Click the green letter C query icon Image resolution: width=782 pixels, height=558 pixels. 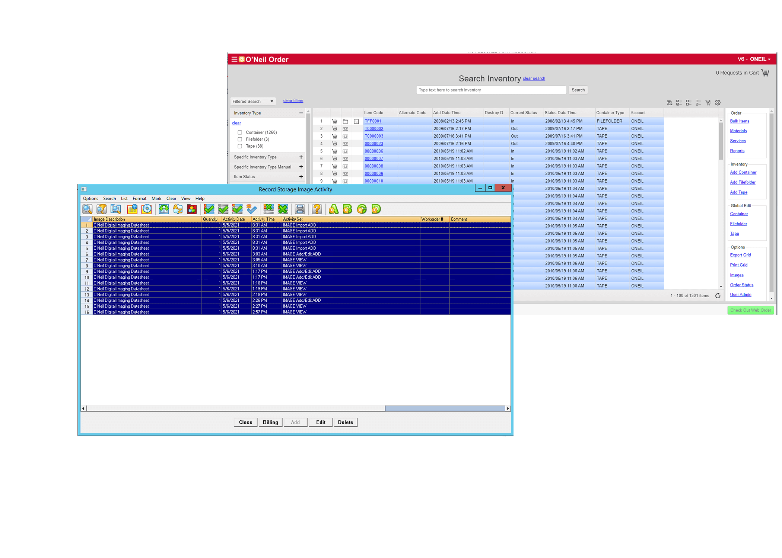(x=362, y=209)
